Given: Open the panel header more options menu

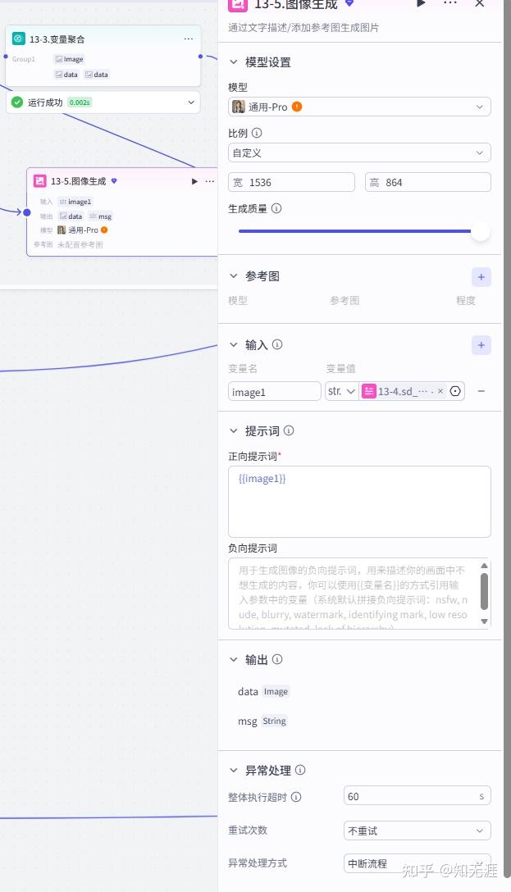Looking at the screenshot, I should pos(450,3).
